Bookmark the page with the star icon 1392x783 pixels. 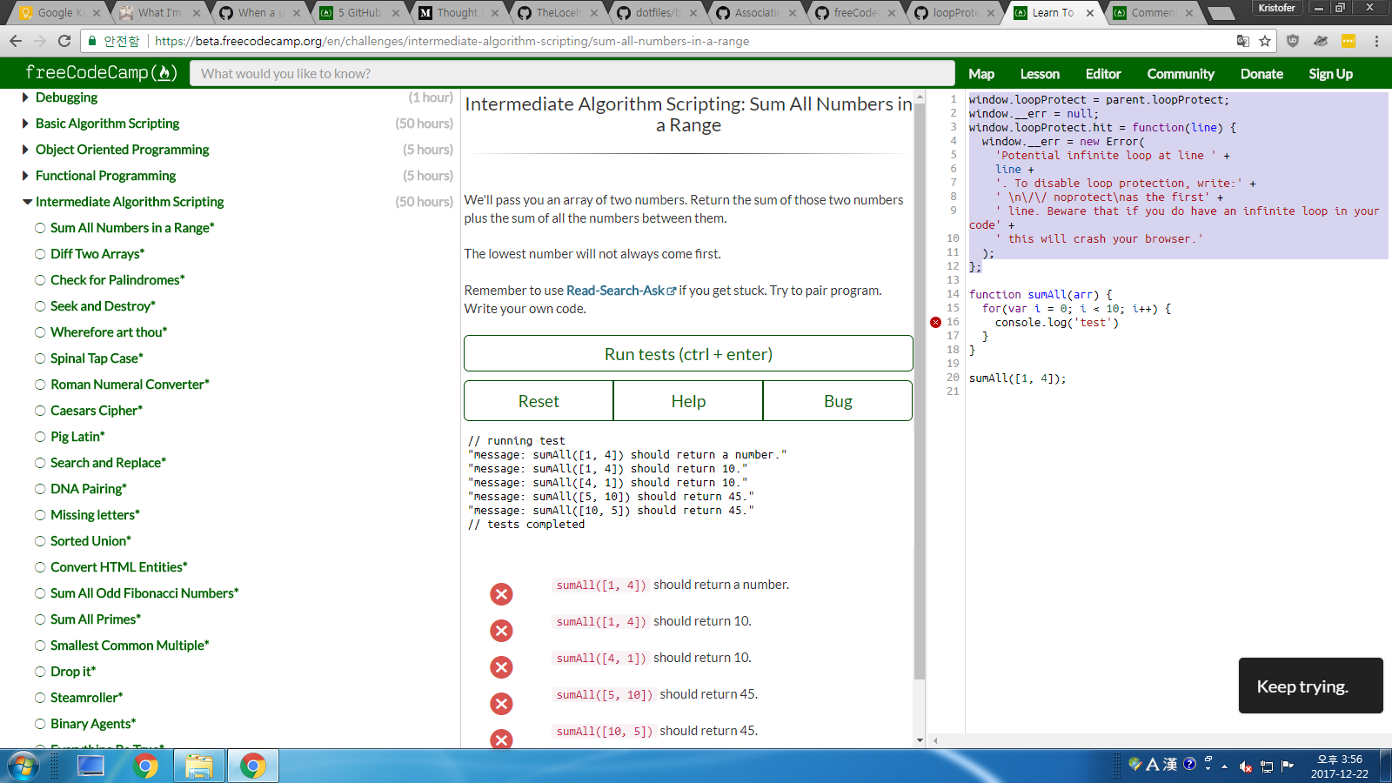tap(1264, 40)
